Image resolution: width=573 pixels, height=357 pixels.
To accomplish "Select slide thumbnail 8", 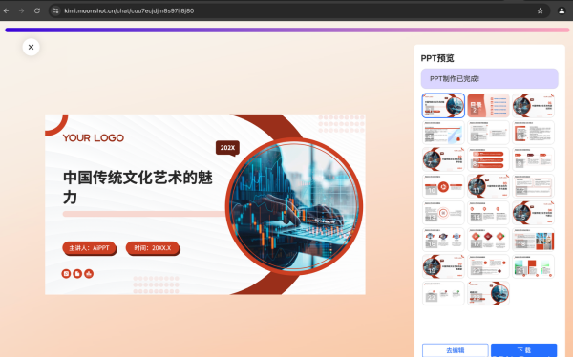I will (488, 159).
